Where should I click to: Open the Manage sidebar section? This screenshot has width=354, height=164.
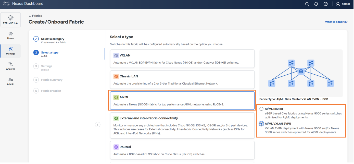[x=10, y=51]
